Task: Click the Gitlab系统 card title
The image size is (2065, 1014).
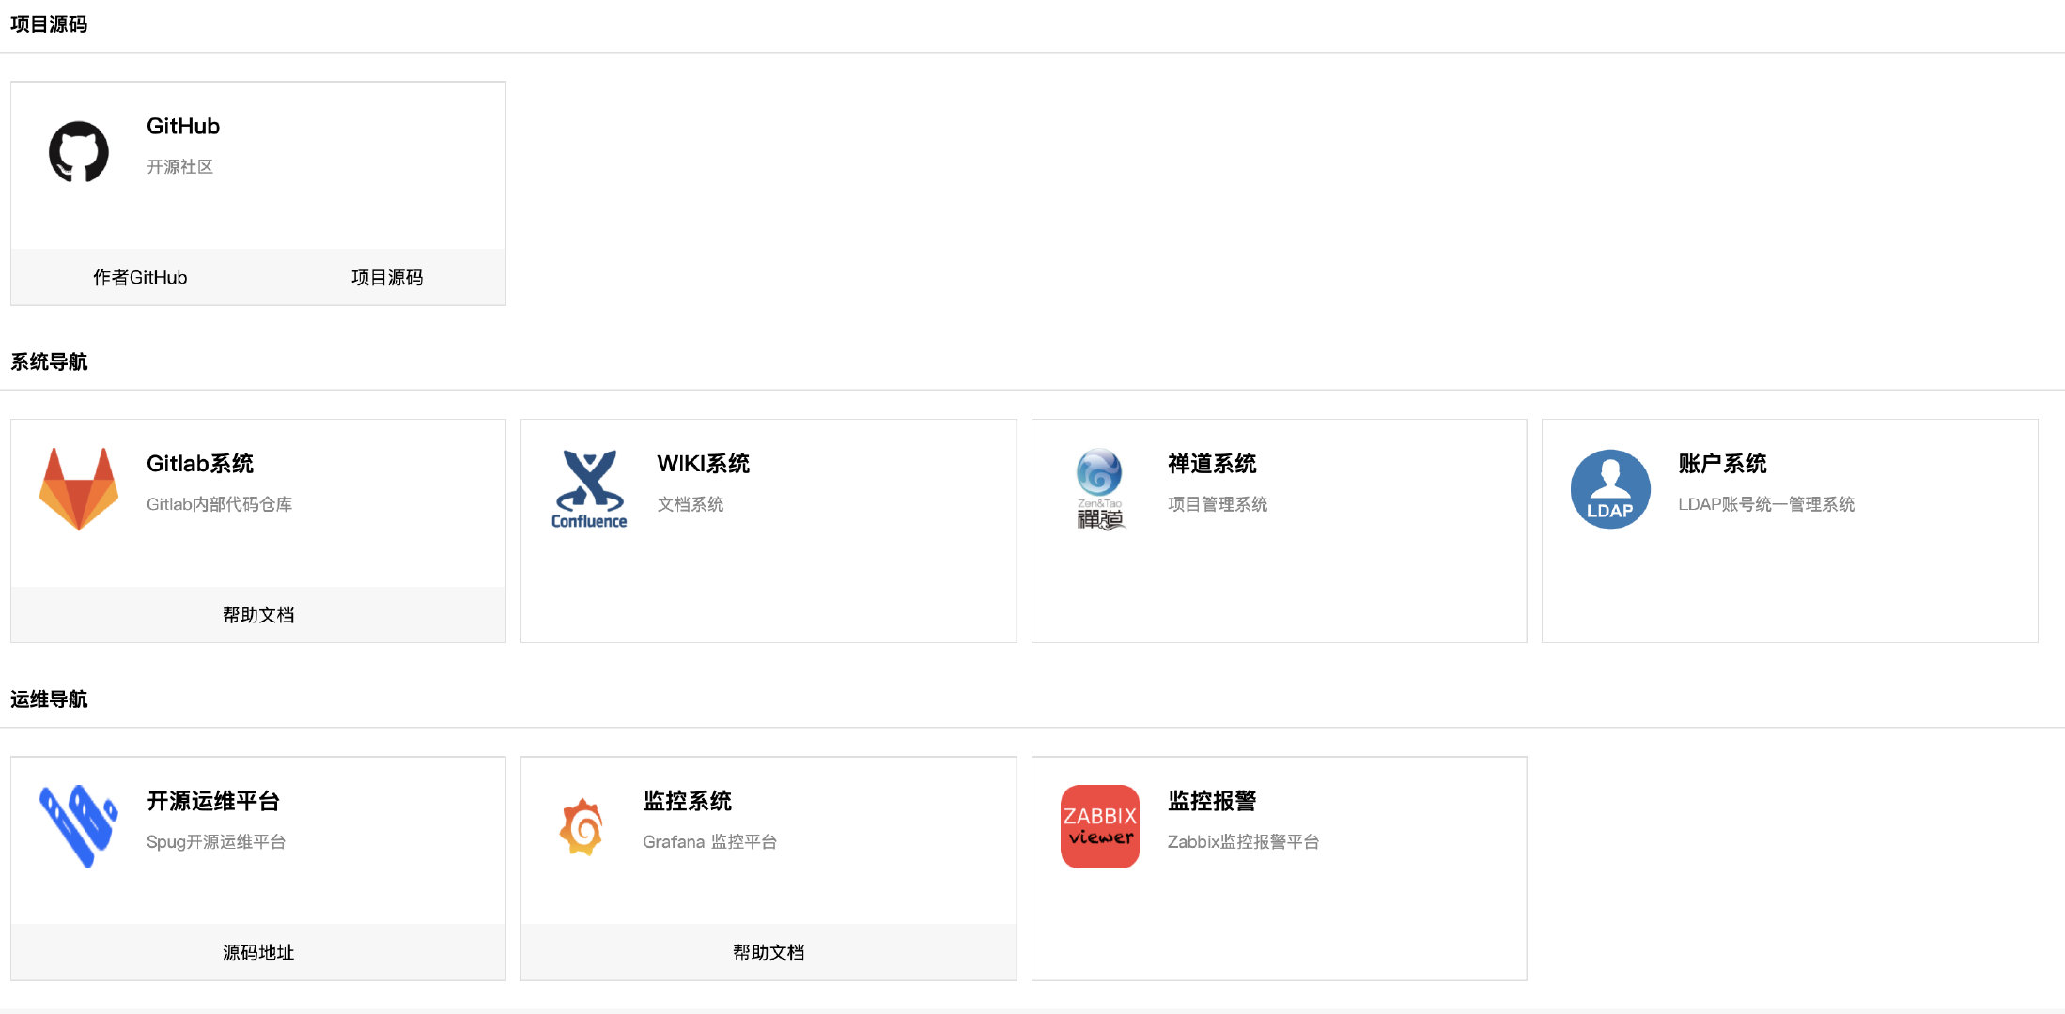Action: point(200,464)
